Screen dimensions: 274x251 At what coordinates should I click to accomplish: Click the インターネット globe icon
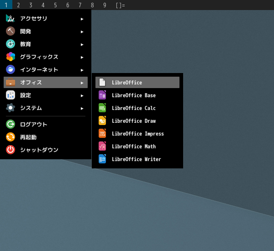tap(11, 70)
